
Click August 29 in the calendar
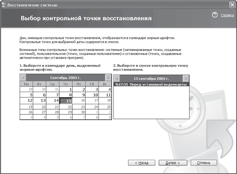(x=26, y=89)
